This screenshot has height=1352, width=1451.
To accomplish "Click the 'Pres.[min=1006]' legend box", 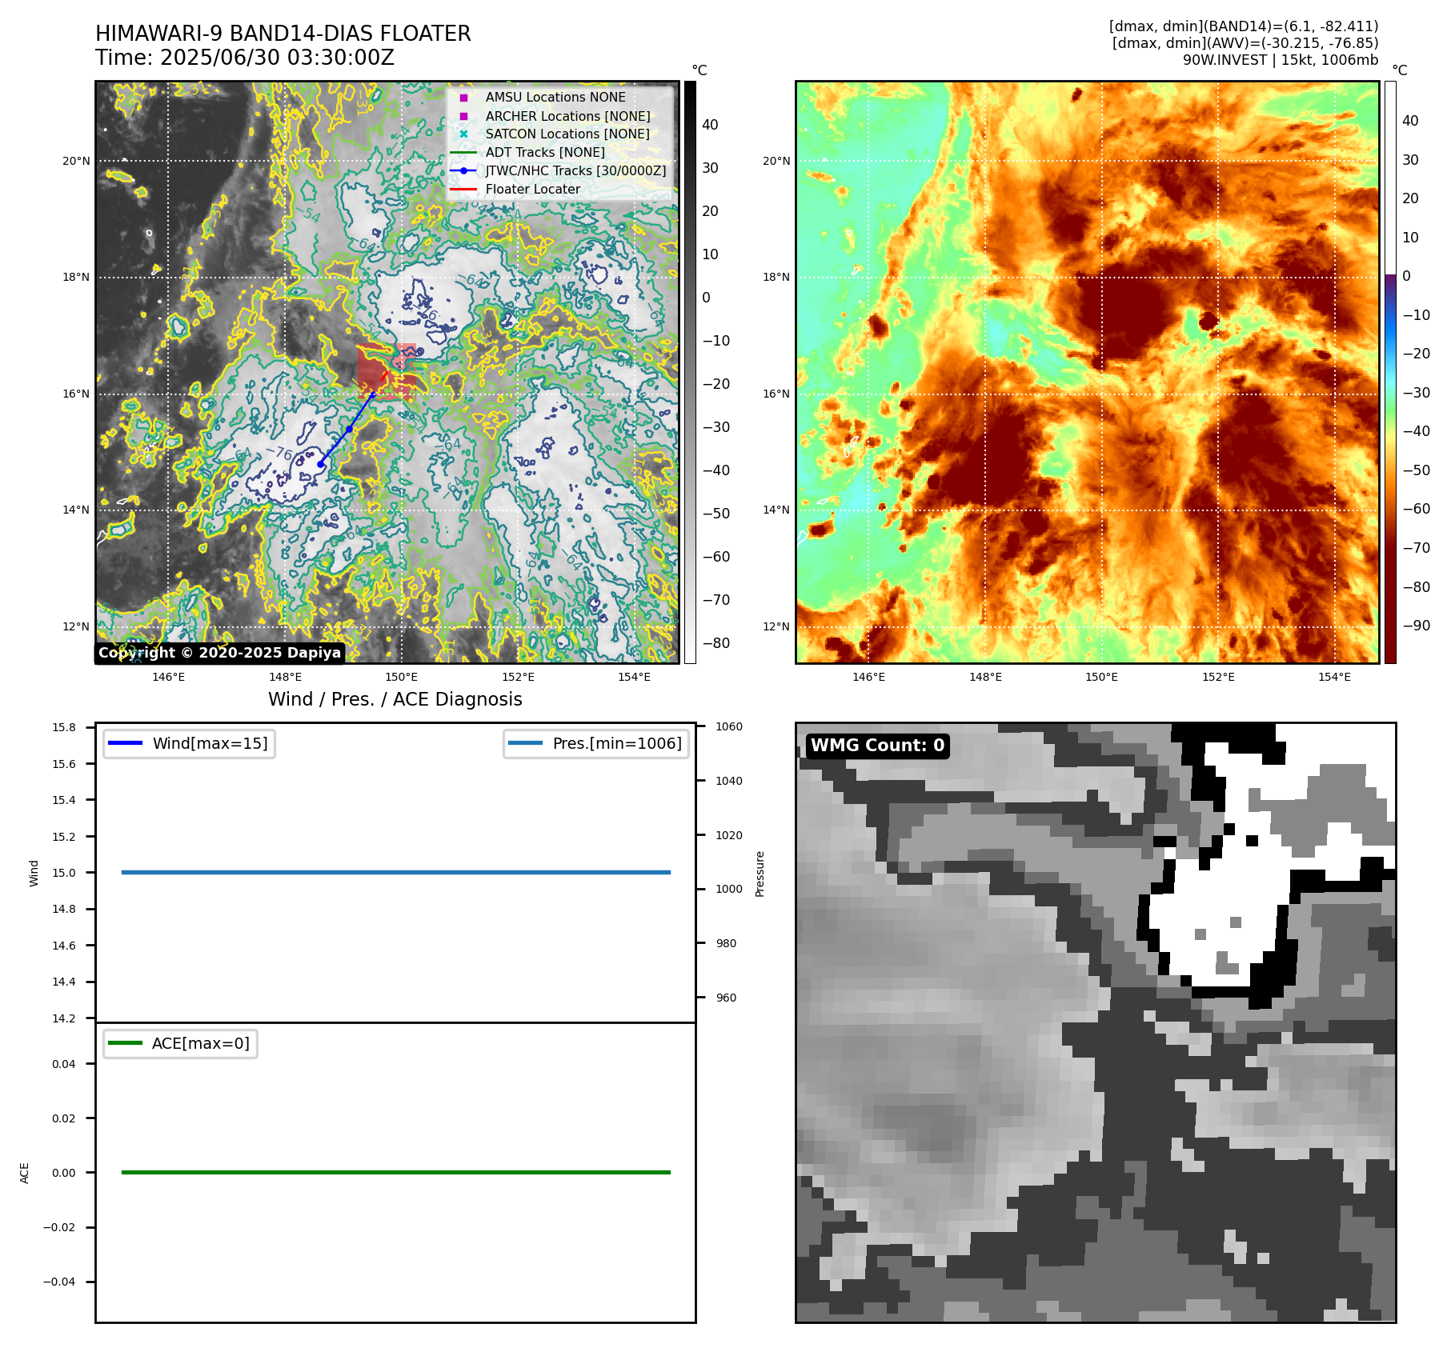I will [595, 743].
